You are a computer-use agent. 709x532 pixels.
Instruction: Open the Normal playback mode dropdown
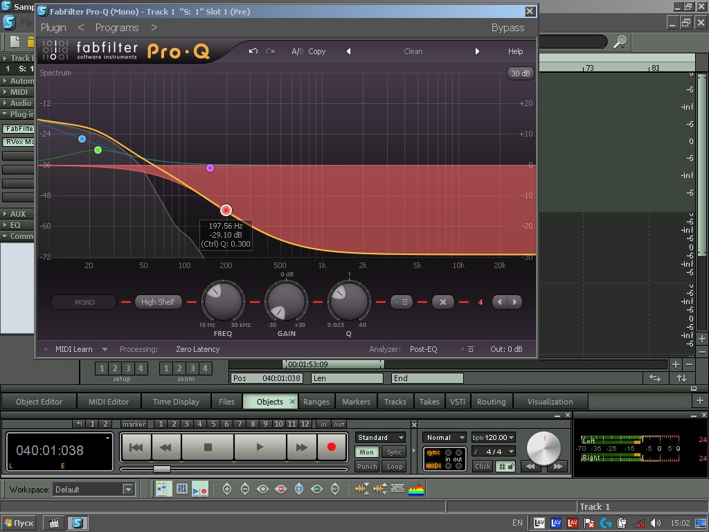tap(445, 438)
